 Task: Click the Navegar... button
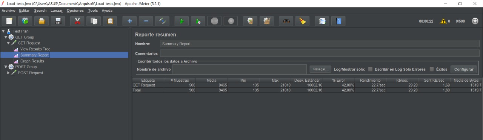(x=320, y=69)
